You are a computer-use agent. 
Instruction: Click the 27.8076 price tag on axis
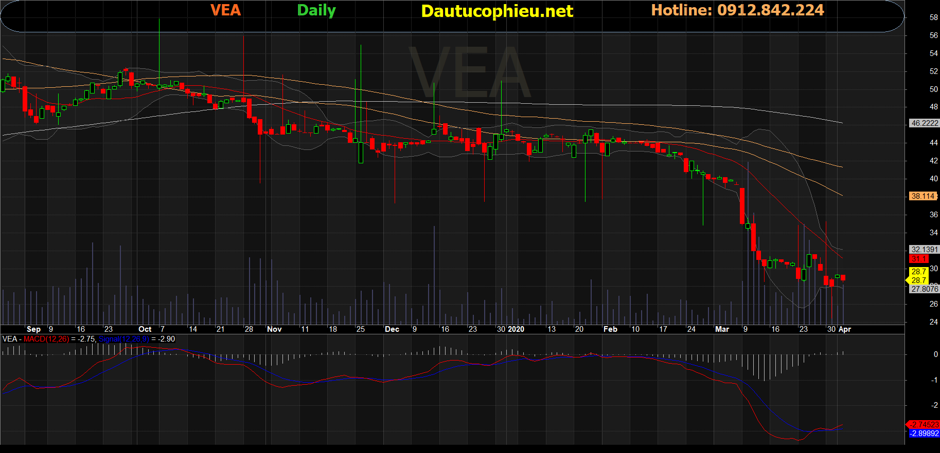coord(924,289)
